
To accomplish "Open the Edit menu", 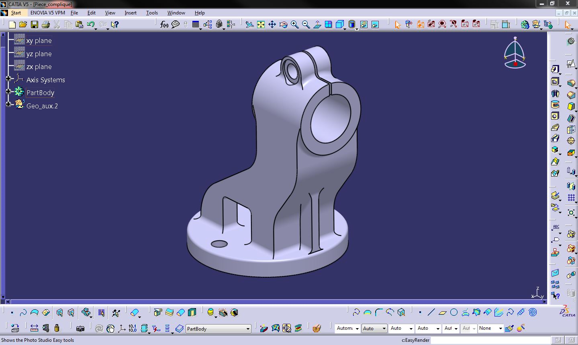I will 92,13.
